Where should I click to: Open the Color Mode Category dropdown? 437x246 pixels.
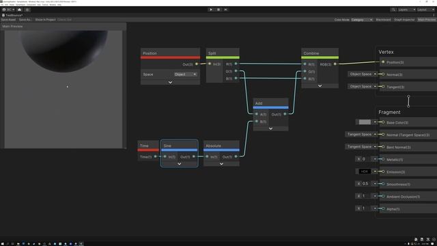coord(361,20)
